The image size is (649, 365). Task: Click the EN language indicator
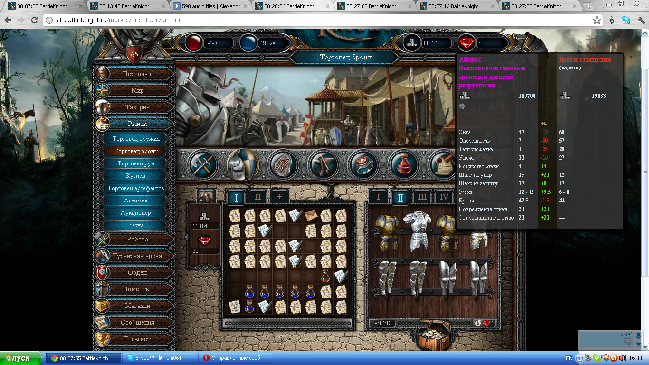(569, 358)
